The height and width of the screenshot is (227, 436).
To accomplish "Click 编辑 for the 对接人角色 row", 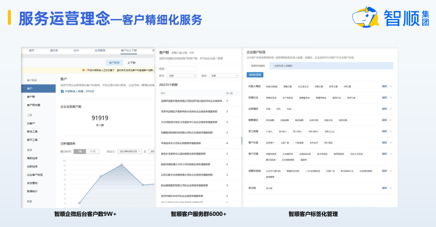I will click(384, 86).
